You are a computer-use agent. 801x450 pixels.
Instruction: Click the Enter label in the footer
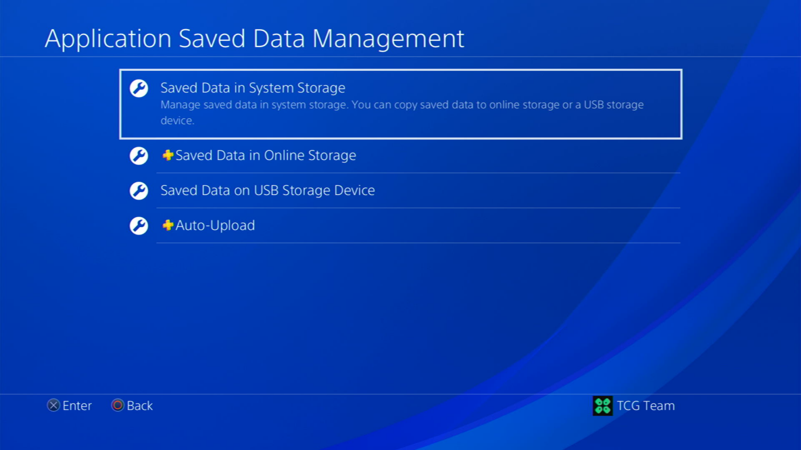point(77,406)
